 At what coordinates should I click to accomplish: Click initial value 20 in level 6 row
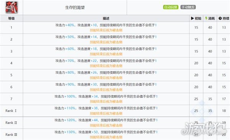(x=196, y=87)
